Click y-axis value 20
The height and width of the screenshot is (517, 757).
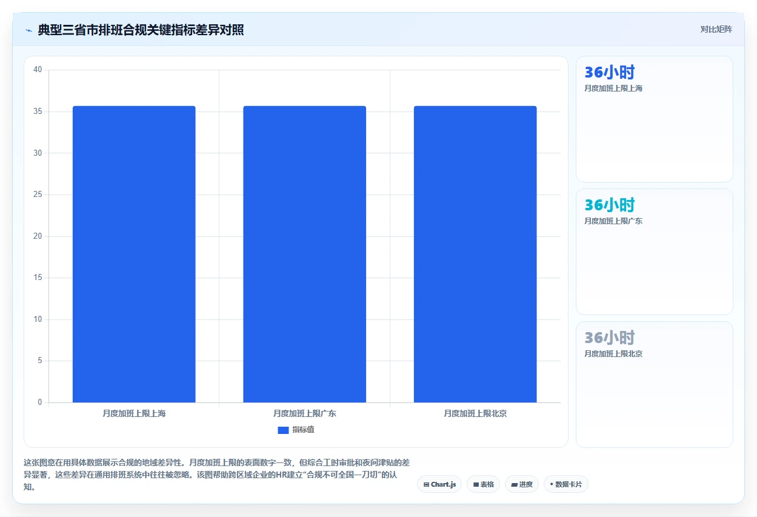(x=38, y=236)
